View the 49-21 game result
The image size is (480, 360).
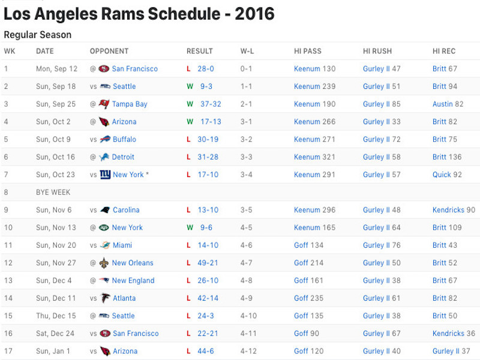(x=208, y=263)
